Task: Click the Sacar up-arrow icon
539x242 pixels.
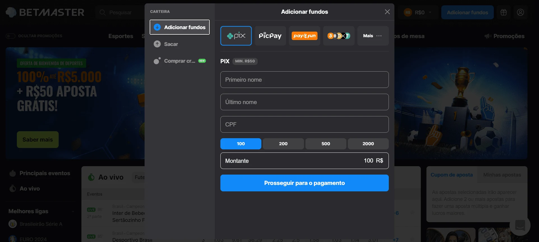Action: [157, 44]
